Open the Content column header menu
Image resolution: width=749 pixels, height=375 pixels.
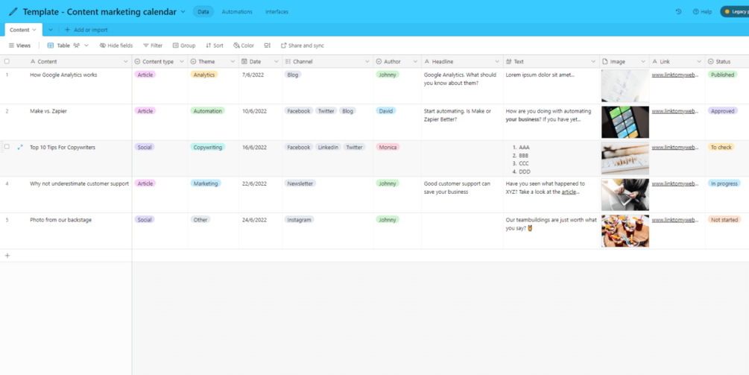tap(126, 62)
